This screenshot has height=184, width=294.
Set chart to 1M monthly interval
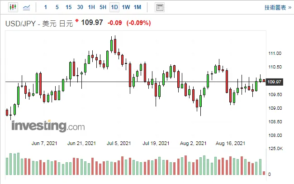tap(137, 7)
